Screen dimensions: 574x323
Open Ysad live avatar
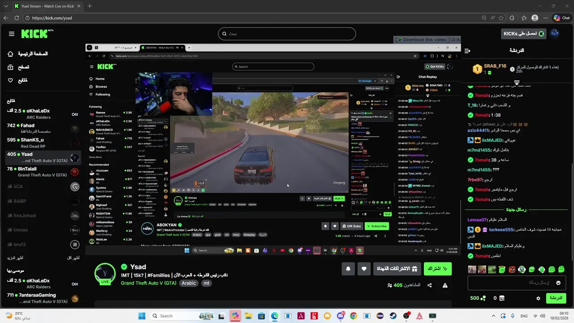(105, 274)
